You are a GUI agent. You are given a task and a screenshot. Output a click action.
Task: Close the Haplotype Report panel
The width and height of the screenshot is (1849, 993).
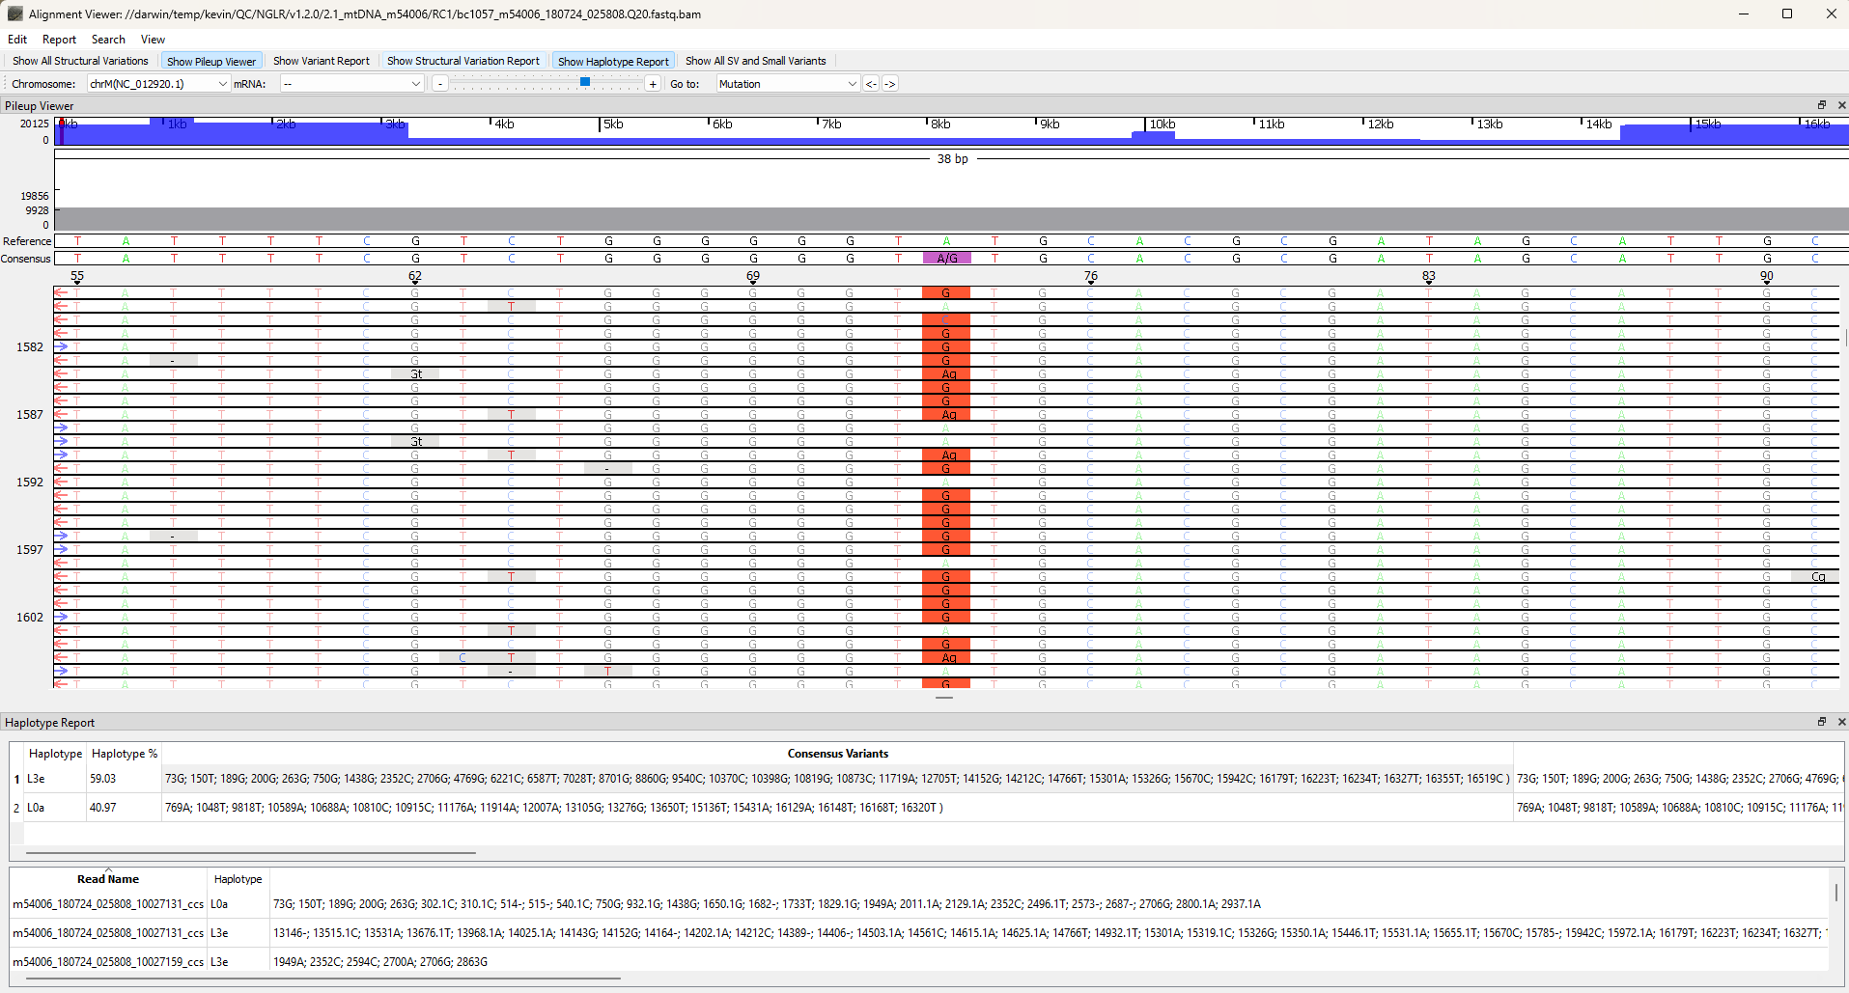pyautogui.click(x=1841, y=722)
